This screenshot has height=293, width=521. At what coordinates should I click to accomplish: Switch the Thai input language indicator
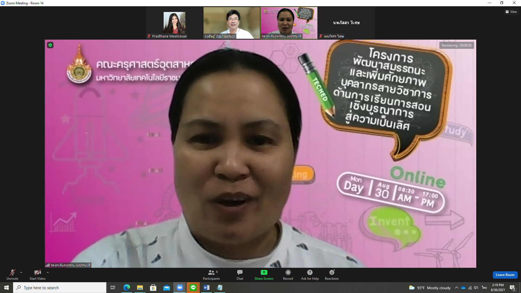pyautogui.click(x=484, y=288)
